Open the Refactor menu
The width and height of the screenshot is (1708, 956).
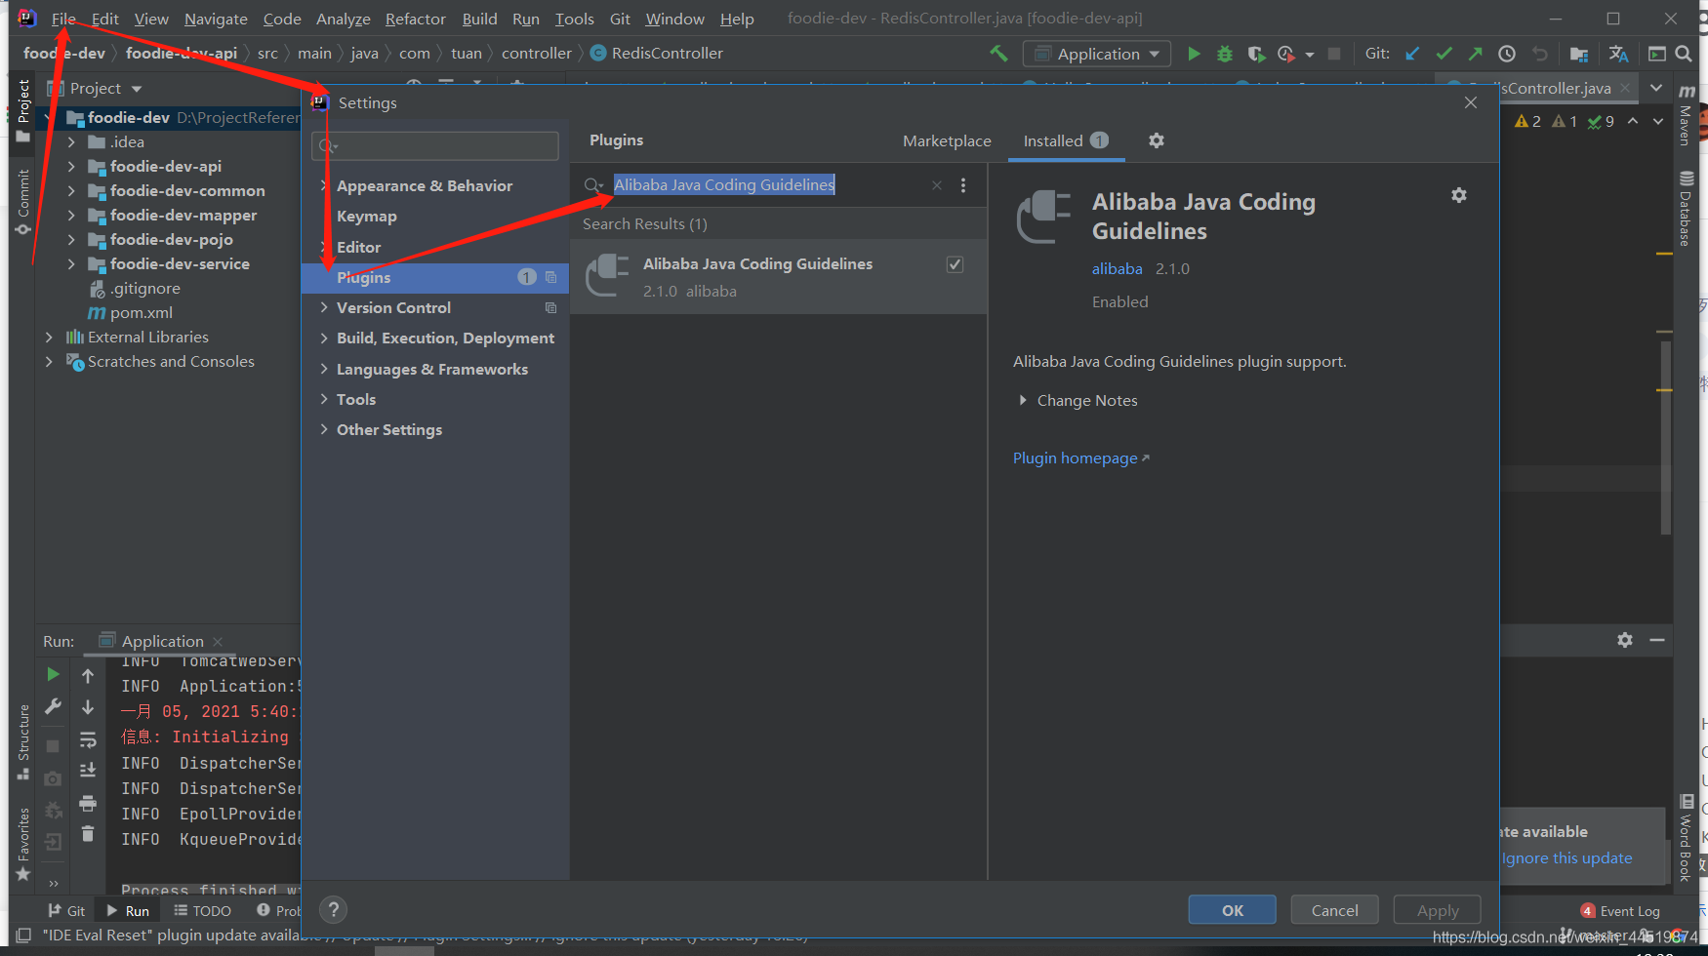pos(415,19)
